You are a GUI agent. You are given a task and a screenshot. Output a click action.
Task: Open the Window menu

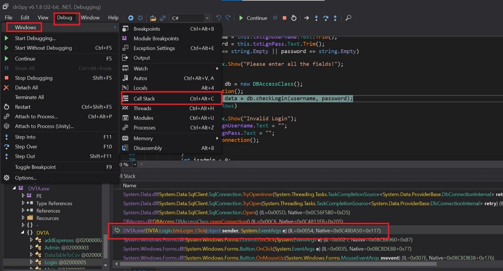tap(90, 17)
